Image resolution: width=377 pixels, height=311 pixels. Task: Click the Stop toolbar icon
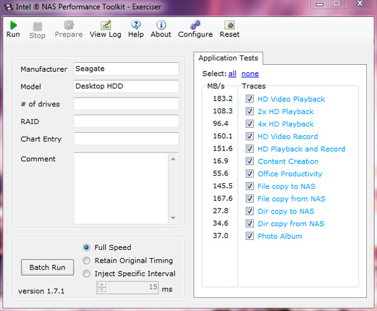click(x=37, y=26)
